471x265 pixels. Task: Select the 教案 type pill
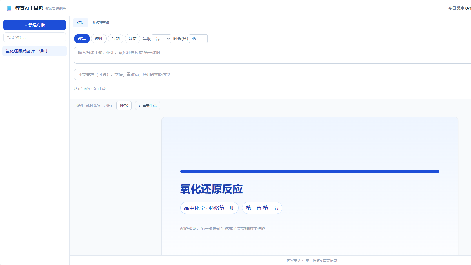click(82, 39)
